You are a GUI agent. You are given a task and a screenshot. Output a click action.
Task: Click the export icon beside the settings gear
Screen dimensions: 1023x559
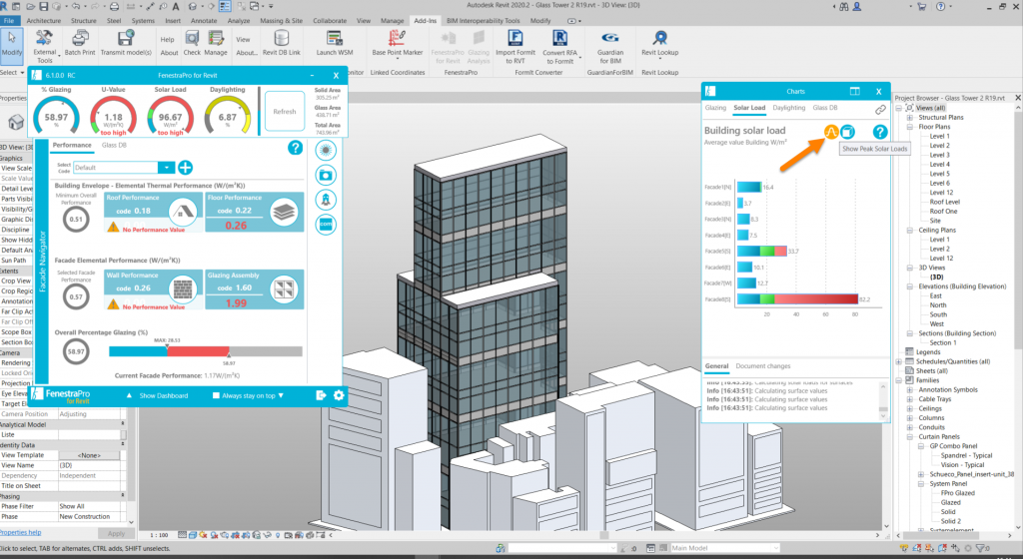pos(321,395)
